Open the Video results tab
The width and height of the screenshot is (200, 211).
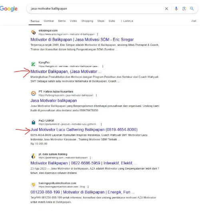click(x=73, y=21)
